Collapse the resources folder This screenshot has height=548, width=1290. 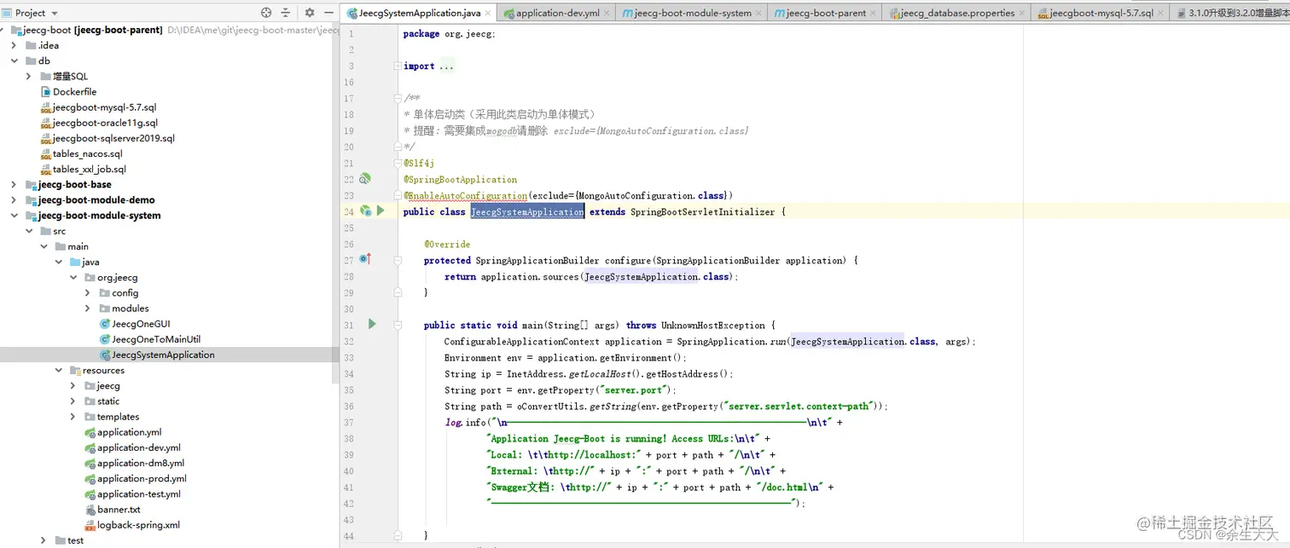tap(59, 370)
